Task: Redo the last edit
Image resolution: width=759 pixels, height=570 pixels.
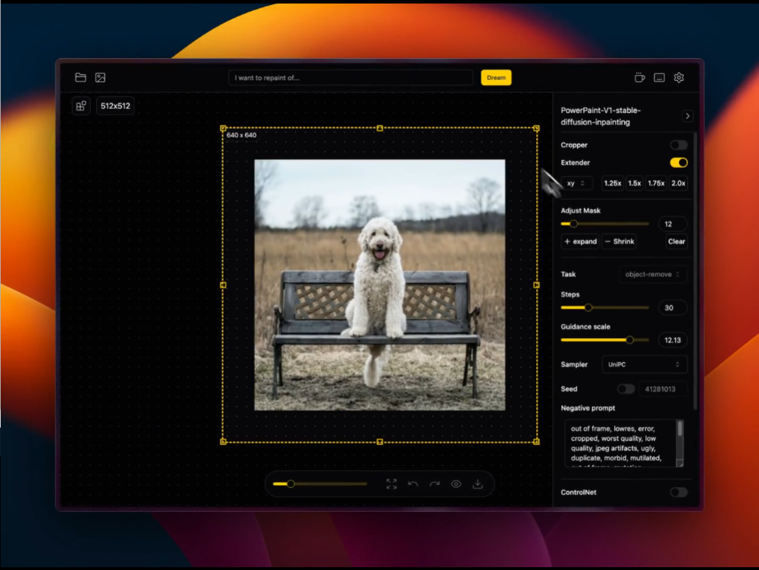Action: (x=434, y=484)
